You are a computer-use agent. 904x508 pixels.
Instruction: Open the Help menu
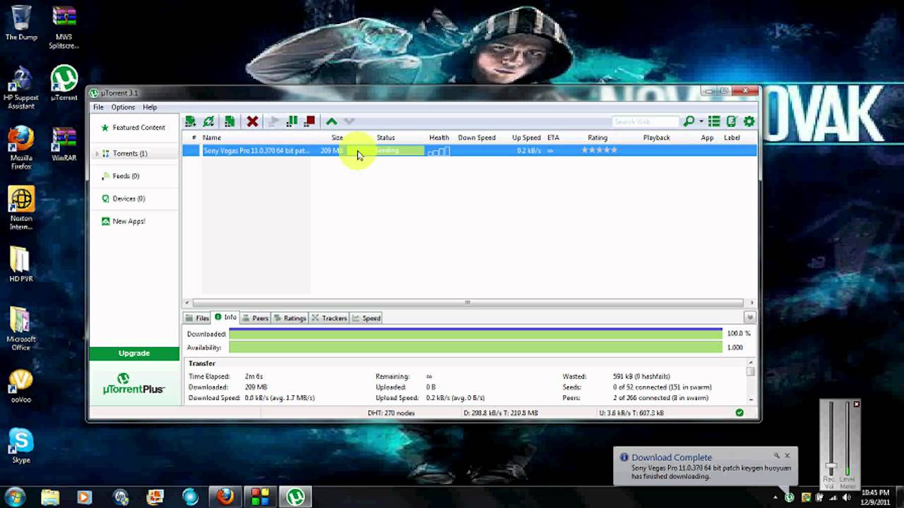coord(150,107)
